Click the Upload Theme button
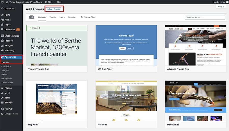229x131 pixels. tap(53, 9)
